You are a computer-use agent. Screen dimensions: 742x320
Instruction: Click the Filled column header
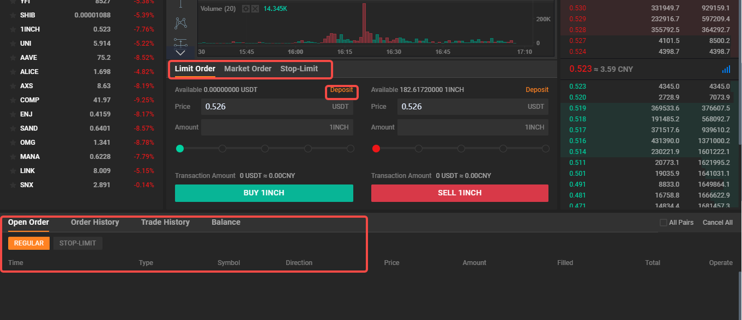(565, 263)
